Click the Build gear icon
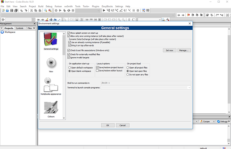This screenshot has height=149, width=231. pyautogui.click(x=56, y=11)
